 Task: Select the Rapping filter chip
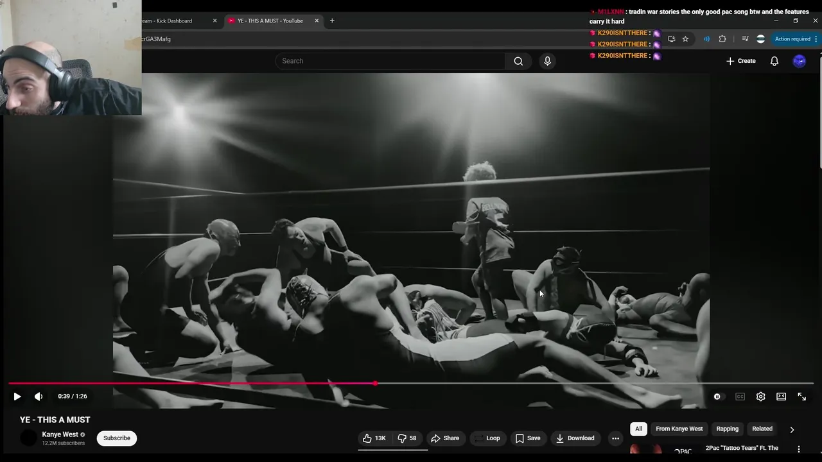727,429
